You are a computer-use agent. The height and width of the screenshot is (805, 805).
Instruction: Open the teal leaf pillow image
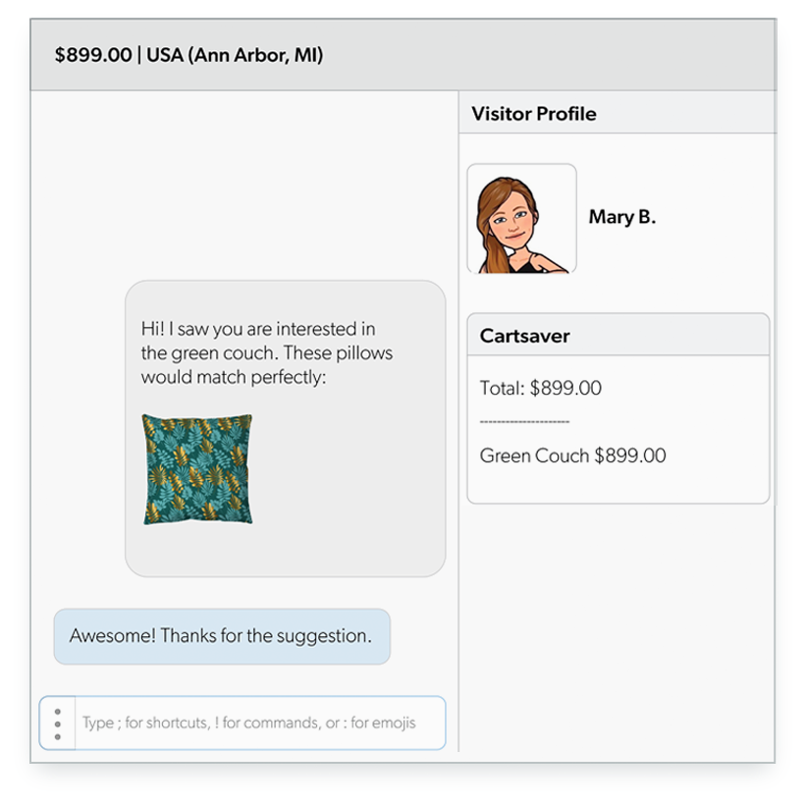[x=197, y=469]
